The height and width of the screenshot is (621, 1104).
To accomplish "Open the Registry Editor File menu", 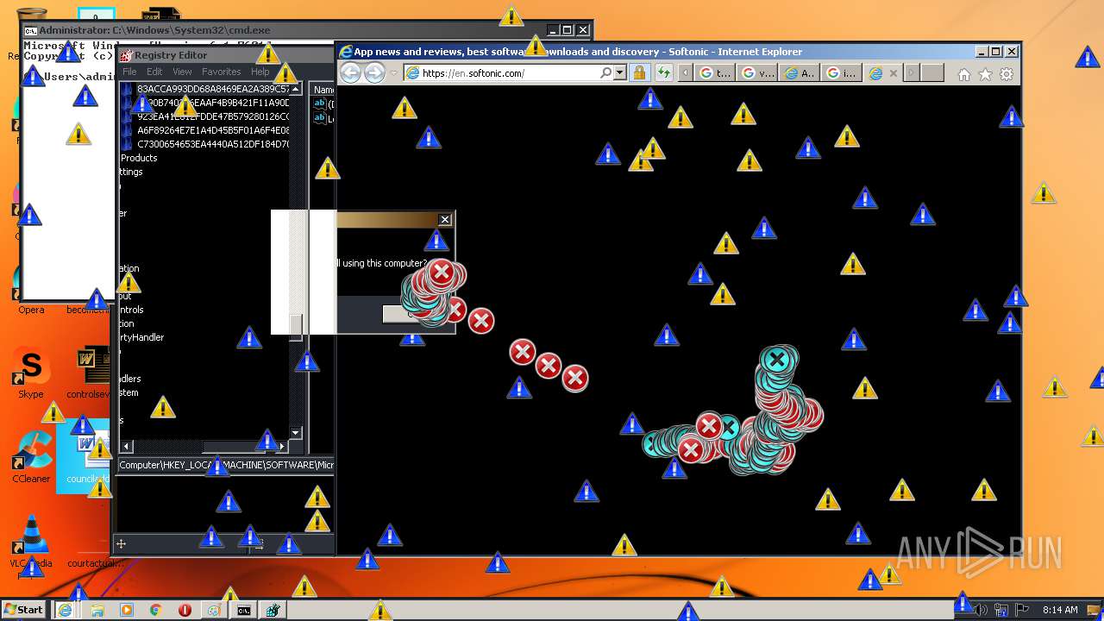I will point(129,72).
